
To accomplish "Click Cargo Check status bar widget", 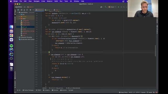I will [x=123, y=92].
